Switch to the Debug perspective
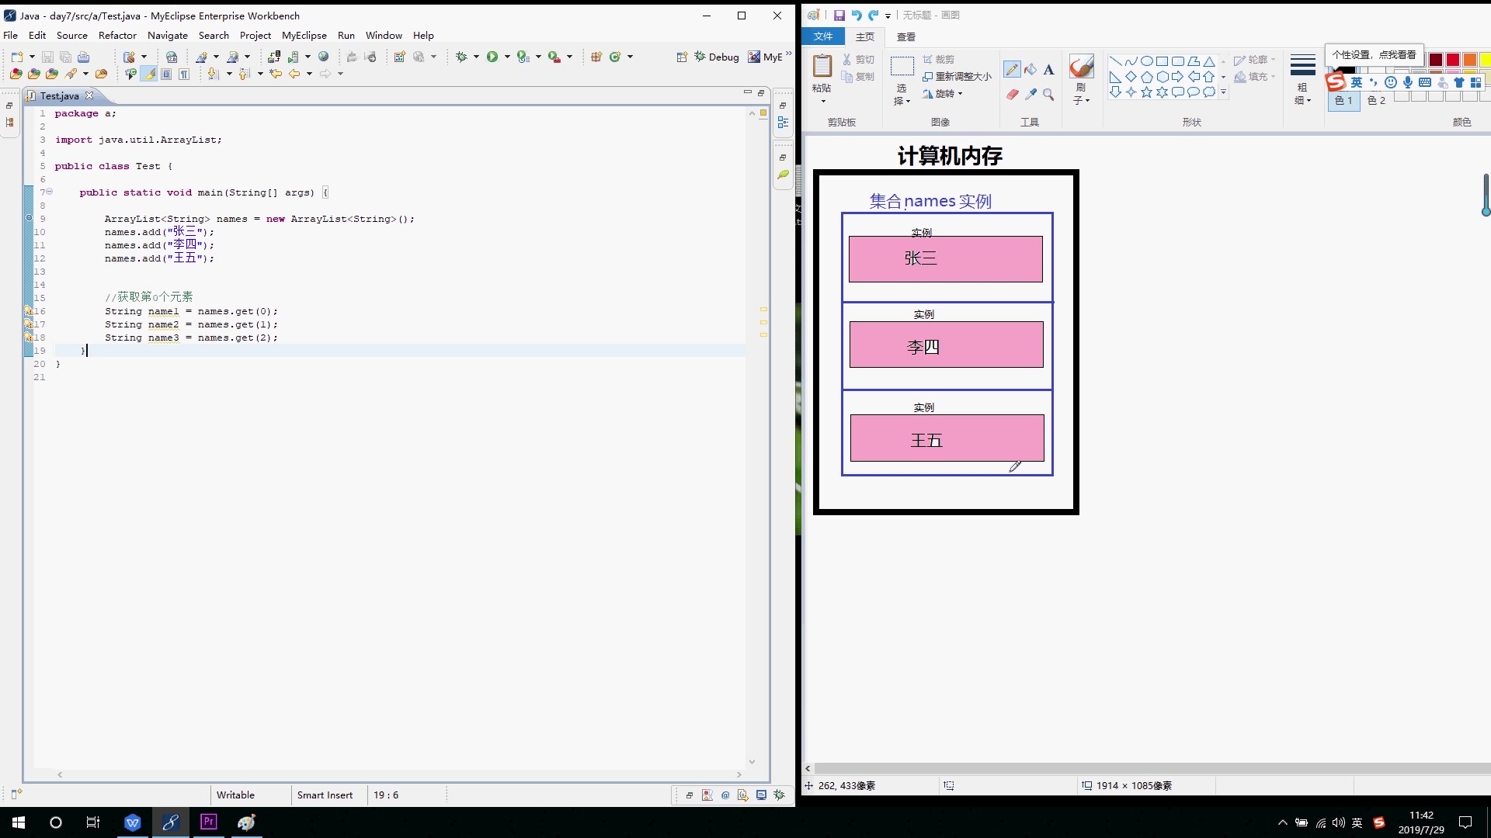This screenshot has width=1491, height=838. coord(717,57)
